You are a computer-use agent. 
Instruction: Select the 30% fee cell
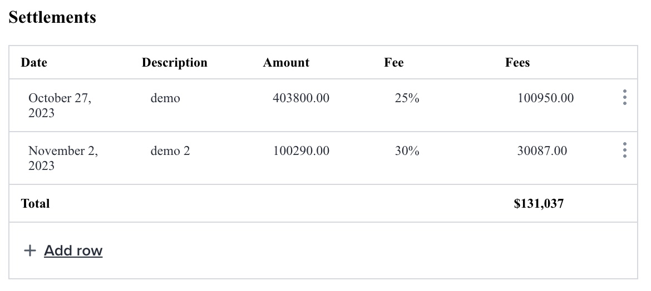407,151
